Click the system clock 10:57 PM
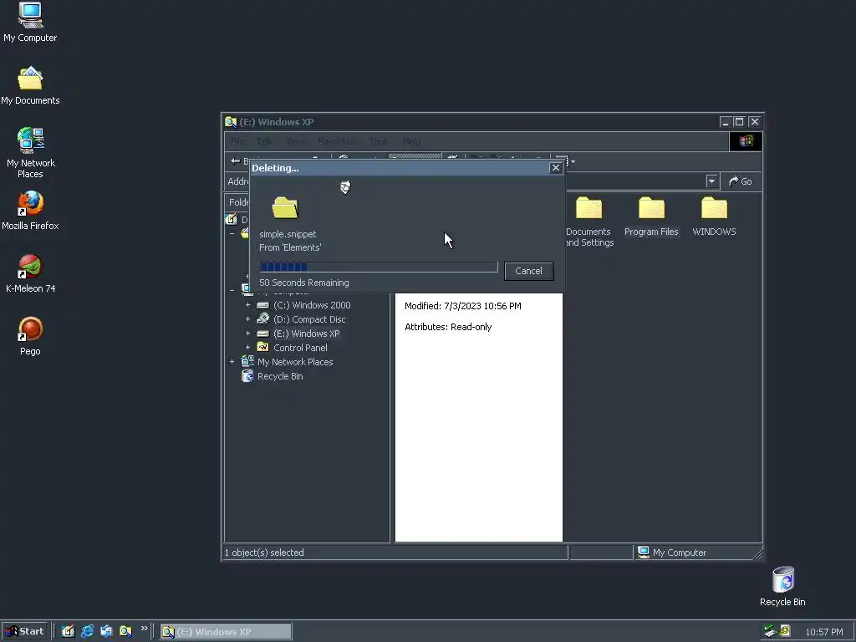Viewport: 856px width, 642px height. 823,632
